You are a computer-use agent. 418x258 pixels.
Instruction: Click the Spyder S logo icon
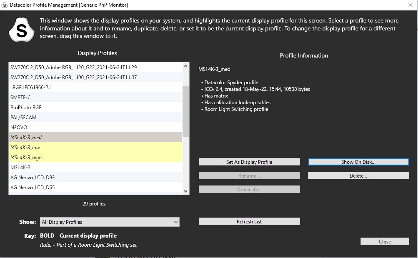coord(22,30)
